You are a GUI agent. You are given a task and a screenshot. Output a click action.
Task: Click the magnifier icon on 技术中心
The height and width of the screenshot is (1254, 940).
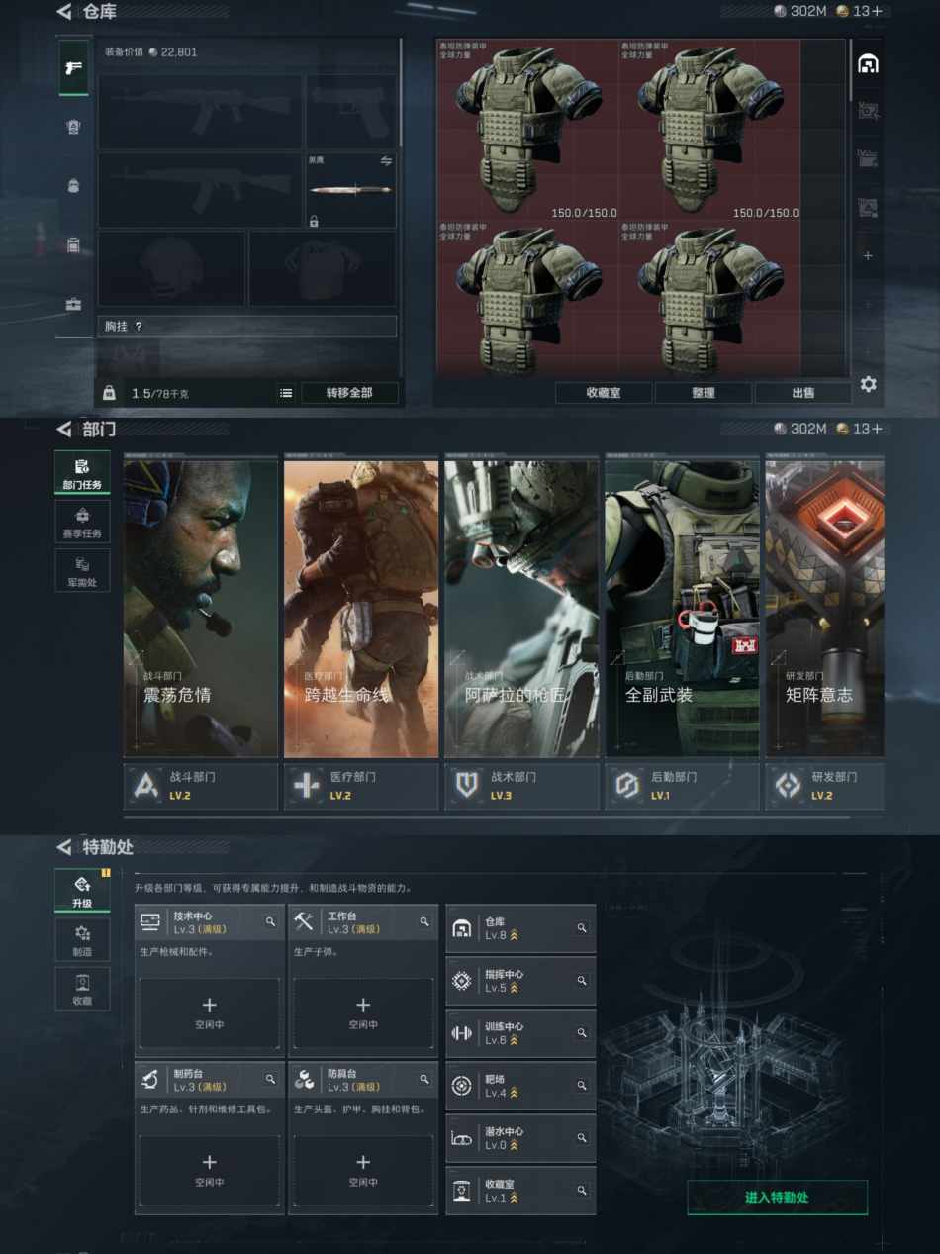click(270, 921)
